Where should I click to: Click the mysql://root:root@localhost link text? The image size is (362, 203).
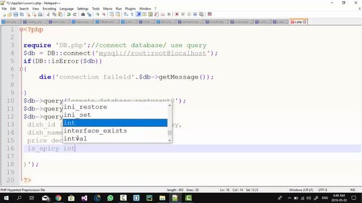(x=153, y=53)
